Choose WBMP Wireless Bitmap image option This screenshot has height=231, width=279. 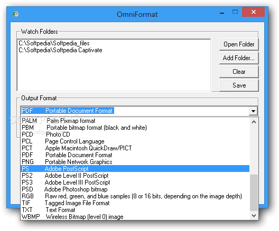pyautogui.click(x=135, y=217)
